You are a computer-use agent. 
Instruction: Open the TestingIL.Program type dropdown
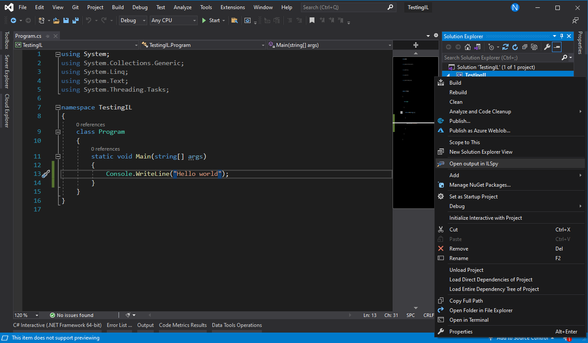[x=203, y=45]
